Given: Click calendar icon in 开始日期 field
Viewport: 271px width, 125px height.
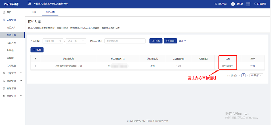Looking at the screenshot, I should point(60,41).
